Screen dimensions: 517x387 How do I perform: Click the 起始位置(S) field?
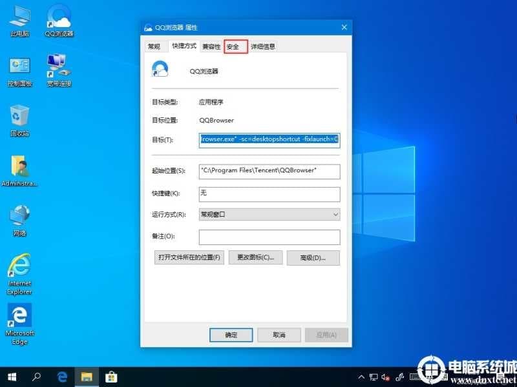(x=269, y=172)
